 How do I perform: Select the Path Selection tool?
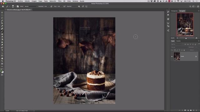[x=2, y=53]
